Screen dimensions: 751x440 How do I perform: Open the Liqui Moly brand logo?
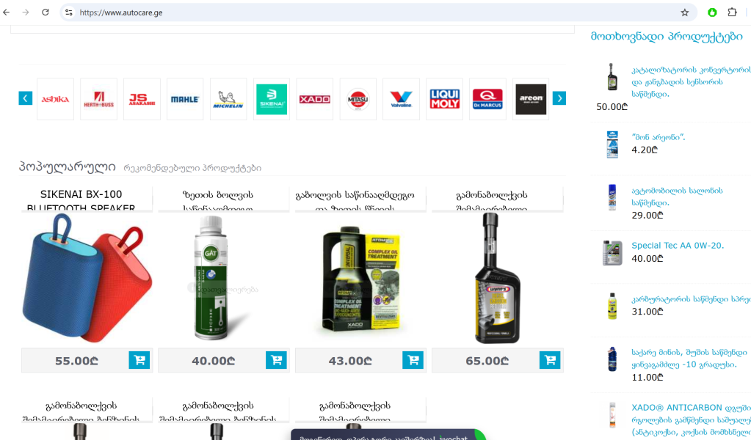(444, 99)
